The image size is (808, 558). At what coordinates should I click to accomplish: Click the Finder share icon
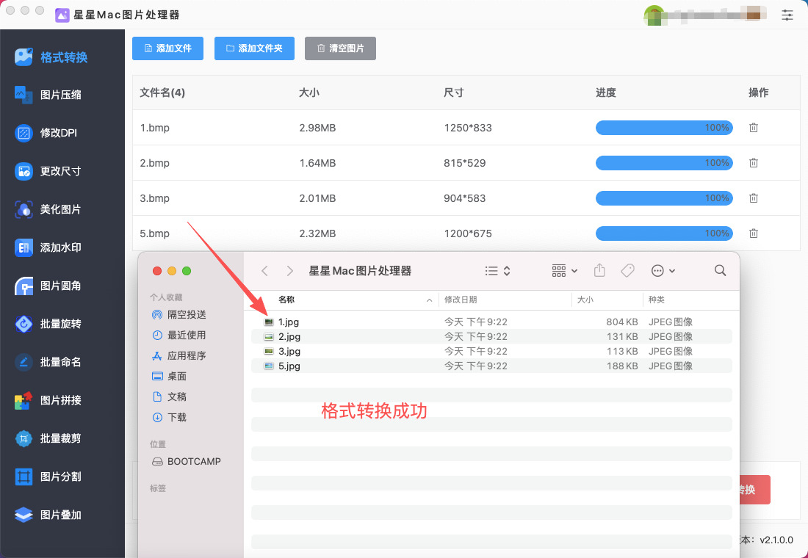(599, 271)
